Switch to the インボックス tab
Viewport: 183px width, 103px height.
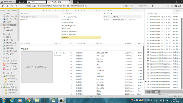(x=58, y=2)
